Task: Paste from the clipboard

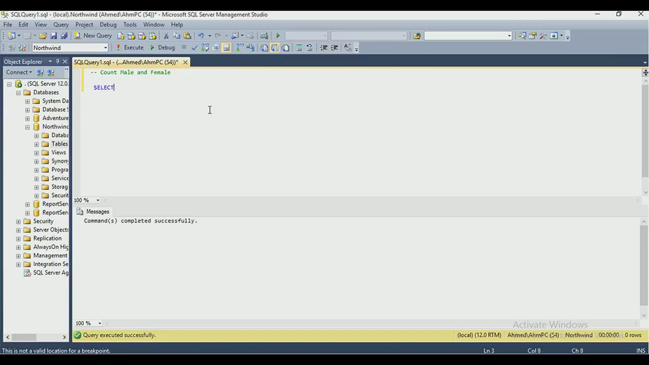Action: (188, 36)
